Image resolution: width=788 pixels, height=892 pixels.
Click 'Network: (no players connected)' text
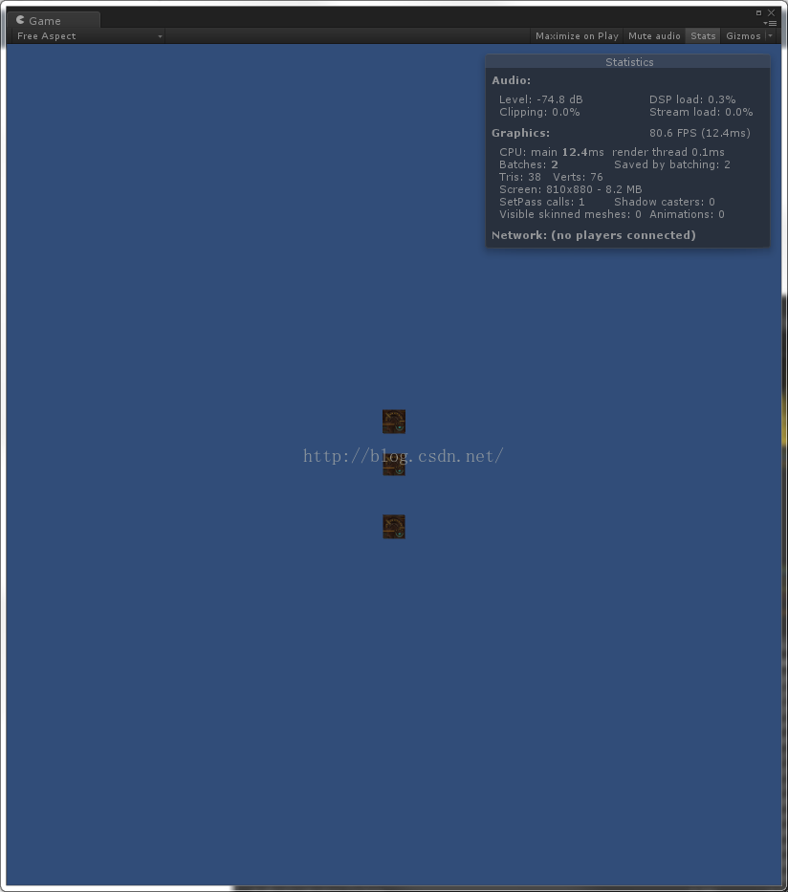[594, 235]
